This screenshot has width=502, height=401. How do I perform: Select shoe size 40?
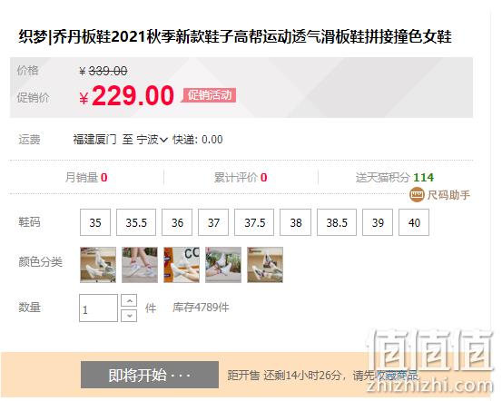click(414, 222)
